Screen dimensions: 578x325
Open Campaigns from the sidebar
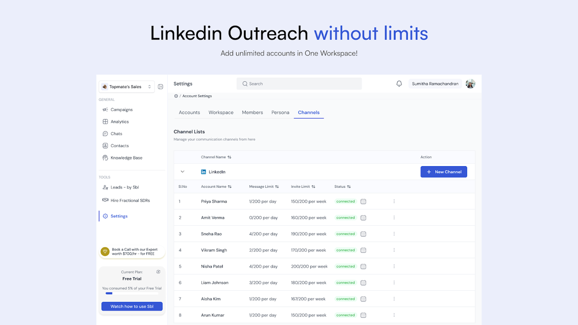[121, 109]
